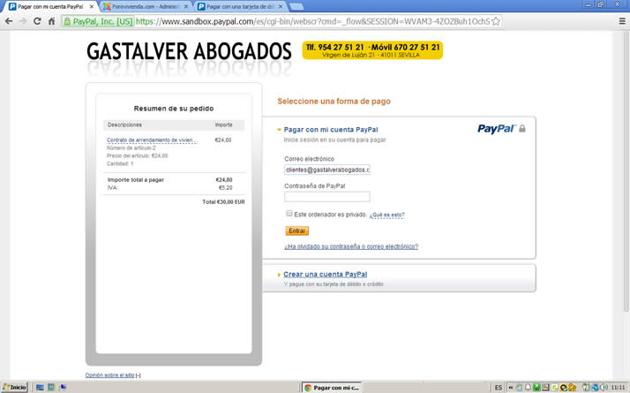This screenshot has height=393, width=630.
Task: Click in the Contraseña de PayPal password field
Action: click(327, 197)
